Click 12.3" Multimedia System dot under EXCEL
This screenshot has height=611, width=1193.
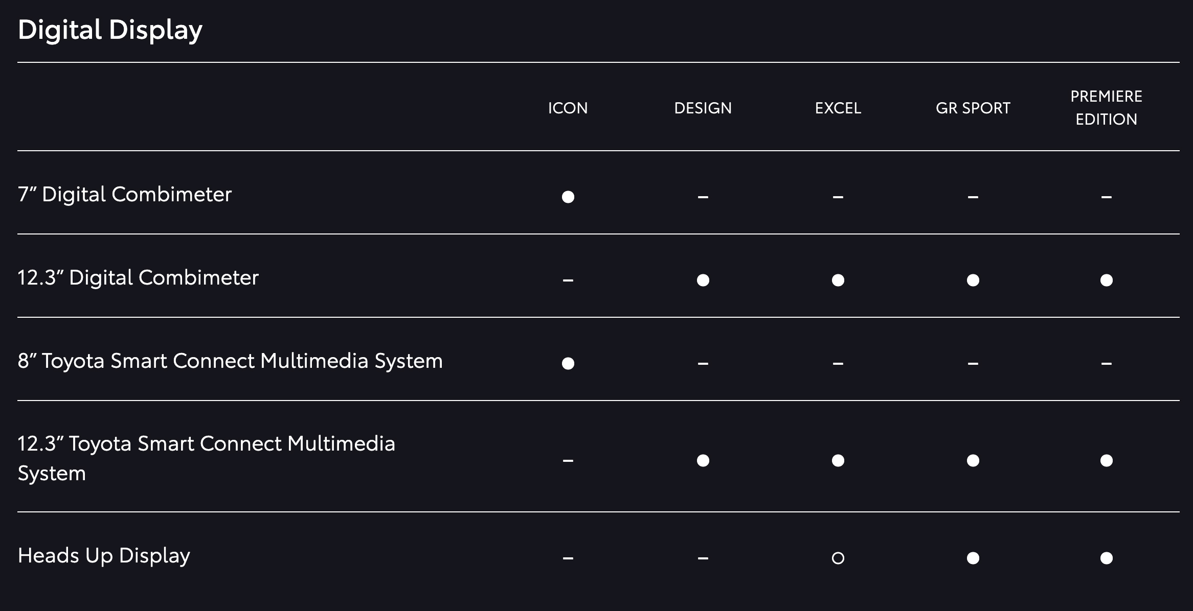click(x=838, y=460)
